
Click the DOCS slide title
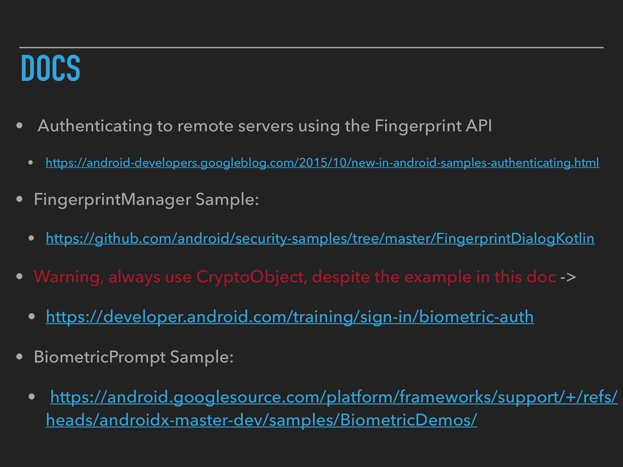[x=50, y=68]
